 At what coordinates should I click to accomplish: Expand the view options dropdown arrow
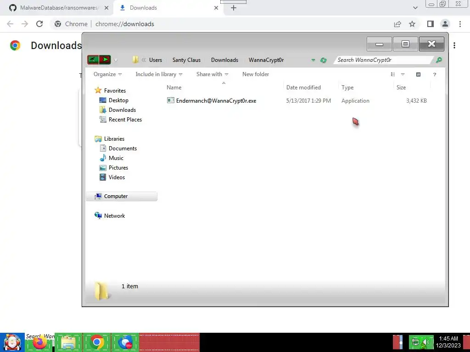point(403,74)
